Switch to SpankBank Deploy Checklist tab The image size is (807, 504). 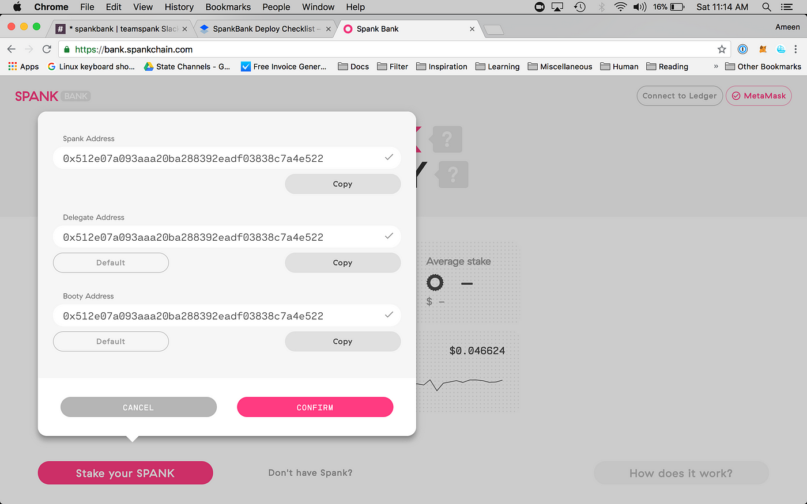(265, 29)
